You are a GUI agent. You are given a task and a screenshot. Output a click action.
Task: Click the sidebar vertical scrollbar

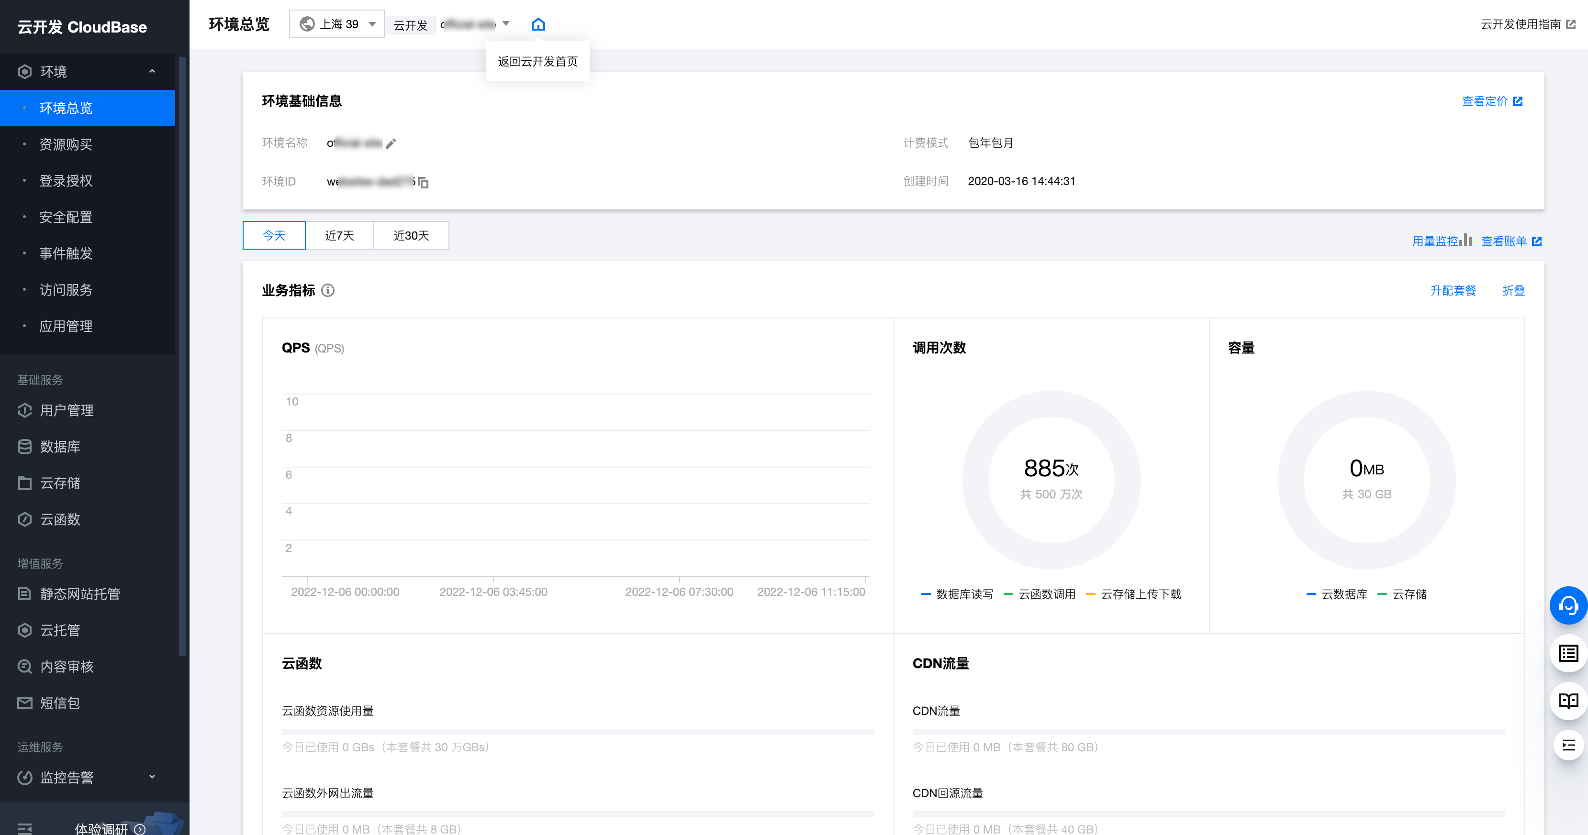pyautogui.click(x=182, y=357)
